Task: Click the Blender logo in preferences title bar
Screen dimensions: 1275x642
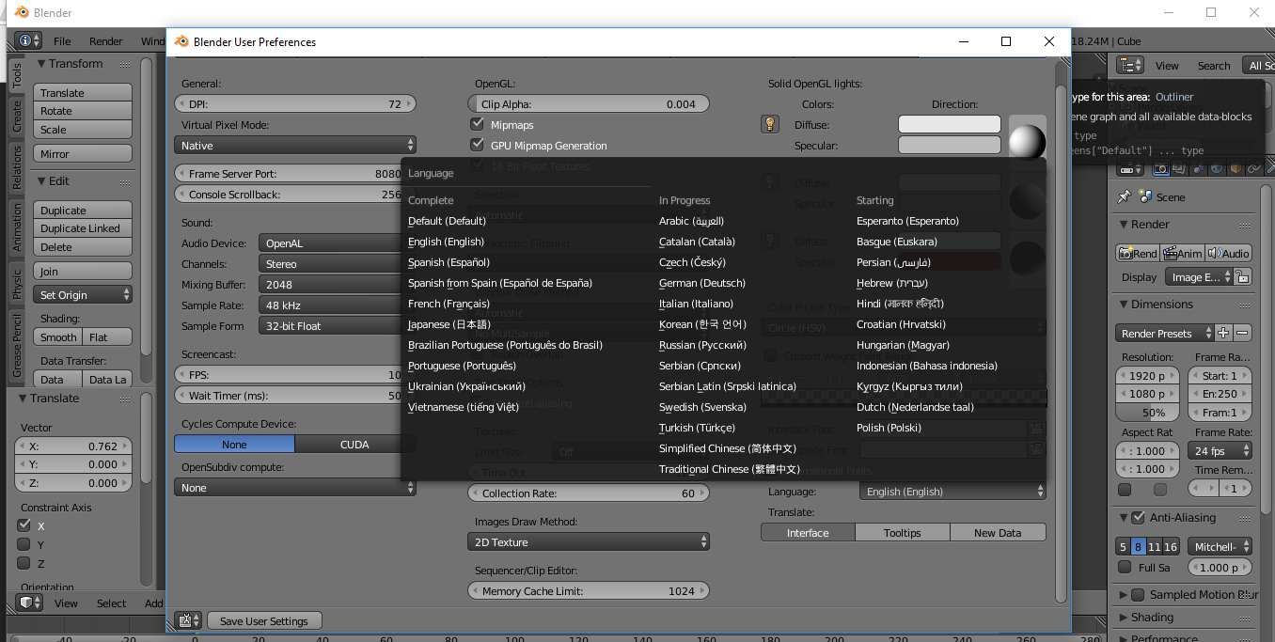Action: [181, 41]
